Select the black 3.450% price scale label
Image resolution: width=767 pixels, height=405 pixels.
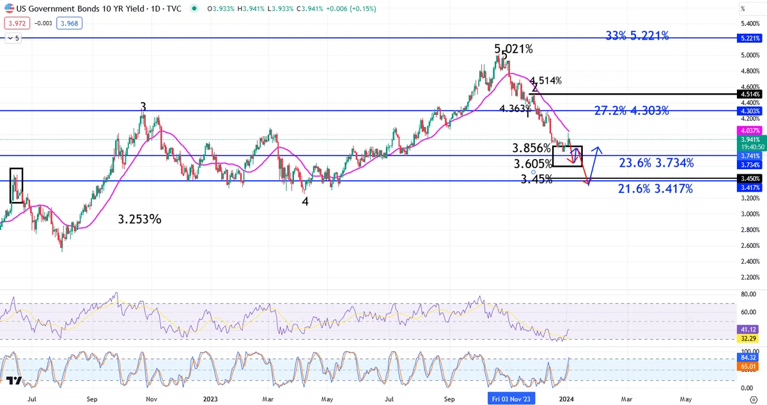[x=751, y=179]
